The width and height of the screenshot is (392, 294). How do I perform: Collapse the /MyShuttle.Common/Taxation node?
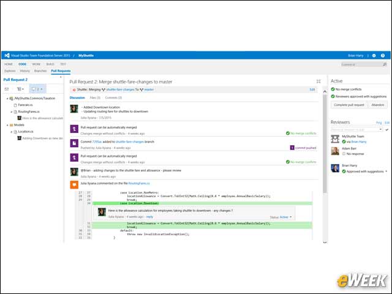pyautogui.click(x=7, y=99)
